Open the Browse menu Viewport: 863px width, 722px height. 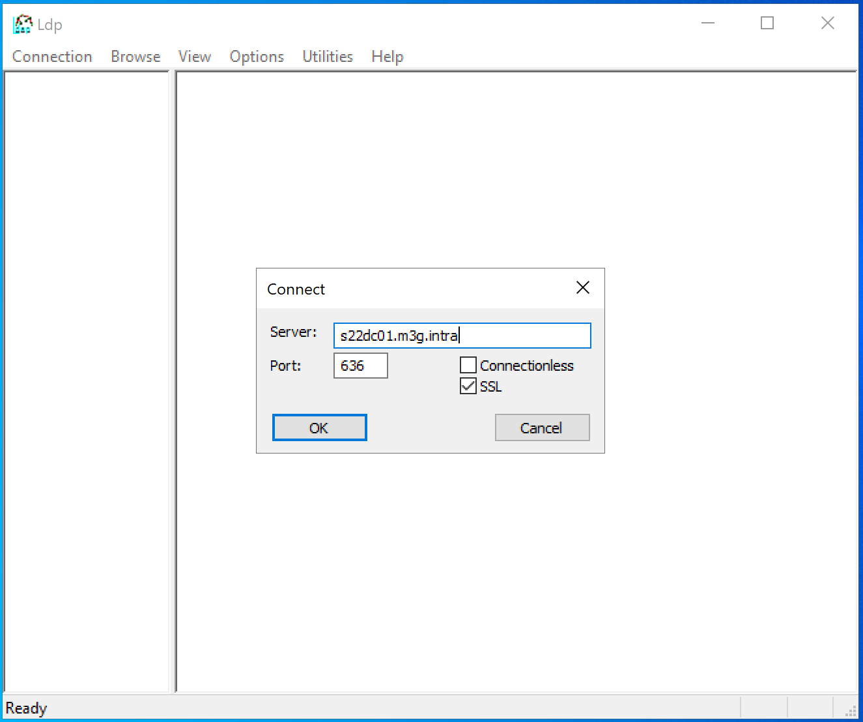click(135, 57)
